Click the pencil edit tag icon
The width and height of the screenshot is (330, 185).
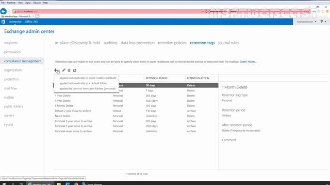pos(64,70)
